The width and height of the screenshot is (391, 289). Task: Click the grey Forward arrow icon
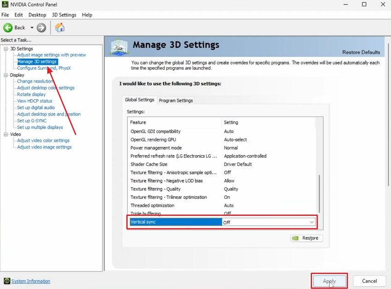pyautogui.click(x=41, y=28)
